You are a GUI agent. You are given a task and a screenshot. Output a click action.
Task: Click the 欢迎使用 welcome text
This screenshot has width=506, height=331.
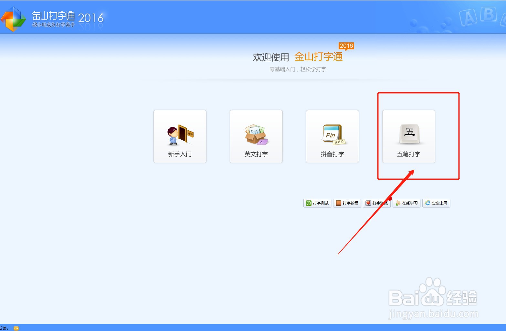(x=271, y=57)
